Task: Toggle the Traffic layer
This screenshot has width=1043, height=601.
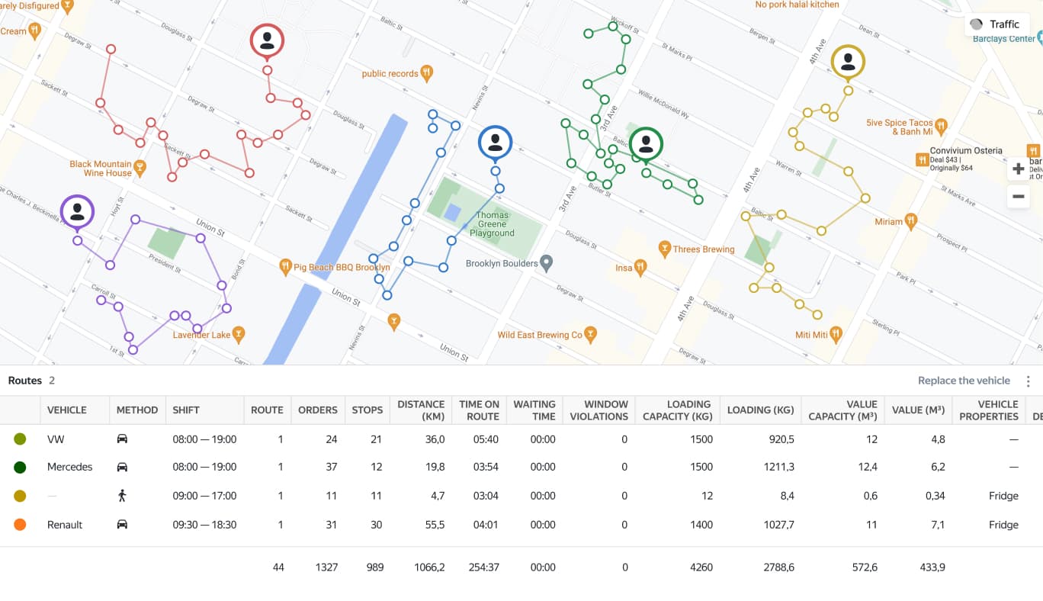Action: point(996,24)
